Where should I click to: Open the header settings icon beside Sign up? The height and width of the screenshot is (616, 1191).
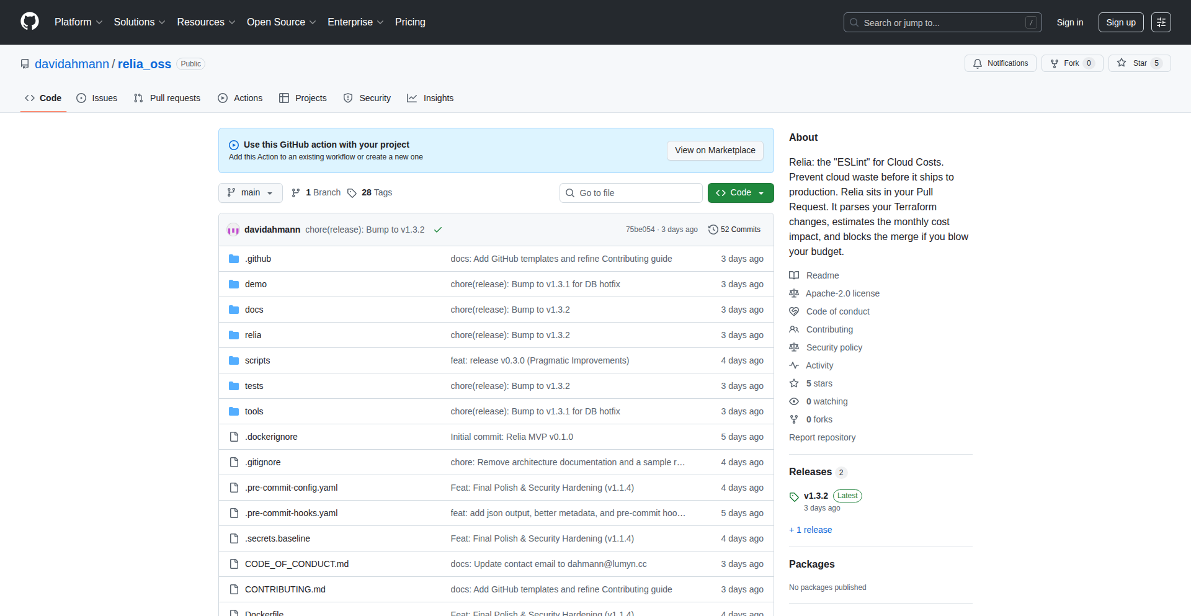pyautogui.click(x=1161, y=22)
